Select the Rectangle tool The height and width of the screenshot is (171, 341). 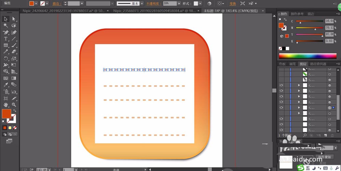pyautogui.click(x=6, y=45)
